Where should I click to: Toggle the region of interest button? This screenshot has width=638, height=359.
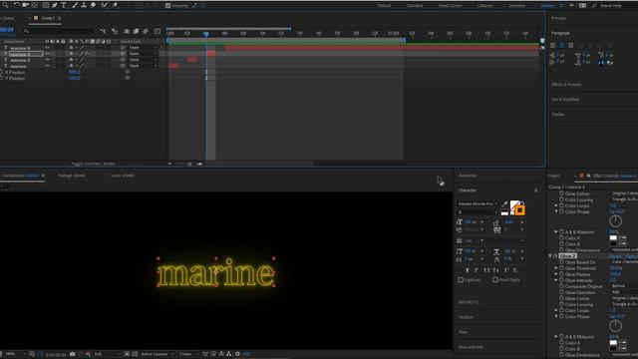pyautogui.click(x=127, y=354)
